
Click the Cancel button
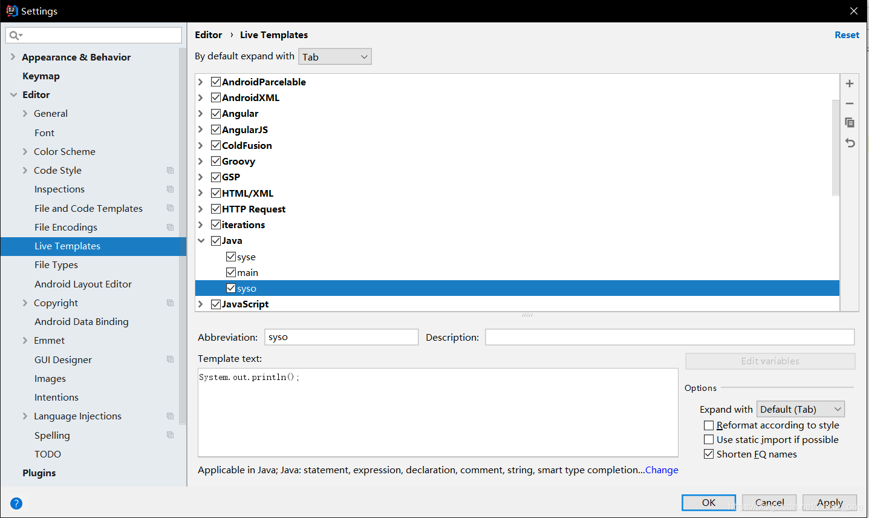click(769, 503)
